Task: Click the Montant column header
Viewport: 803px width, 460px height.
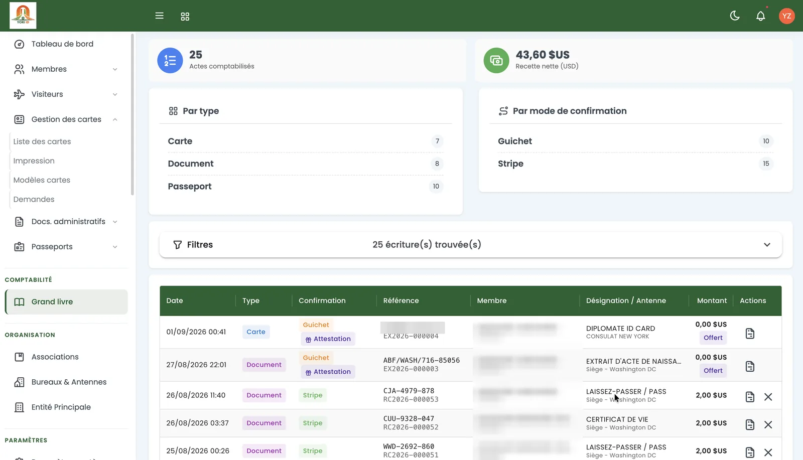Action: pyautogui.click(x=712, y=300)
